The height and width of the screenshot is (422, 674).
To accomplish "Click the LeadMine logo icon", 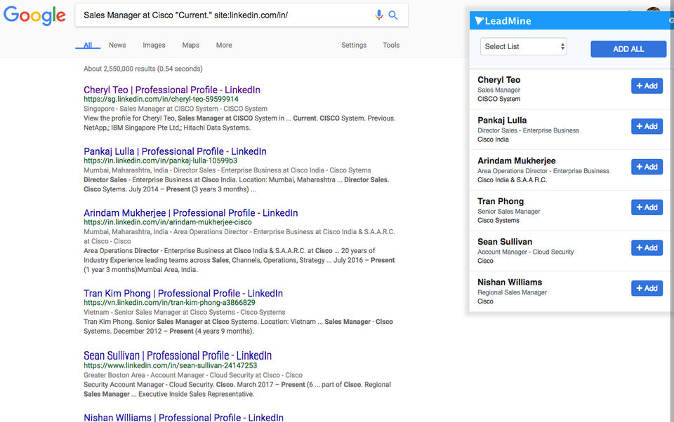I will 479,21.
